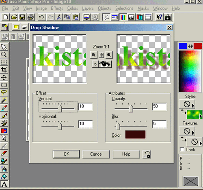Viewport: 203px width, 190px height.
Task: Swap foreground and background colors arrow
Action: coord(190,46)
